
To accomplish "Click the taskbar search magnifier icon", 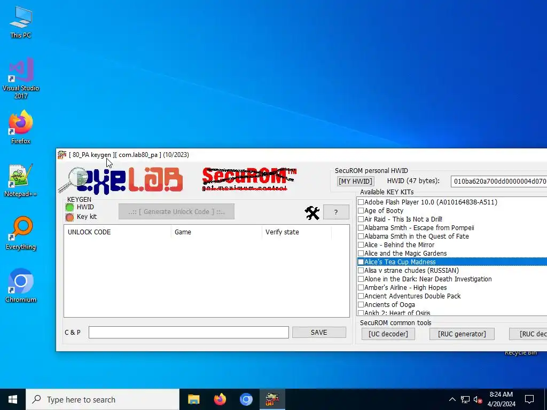I will (x=36, y=399).
